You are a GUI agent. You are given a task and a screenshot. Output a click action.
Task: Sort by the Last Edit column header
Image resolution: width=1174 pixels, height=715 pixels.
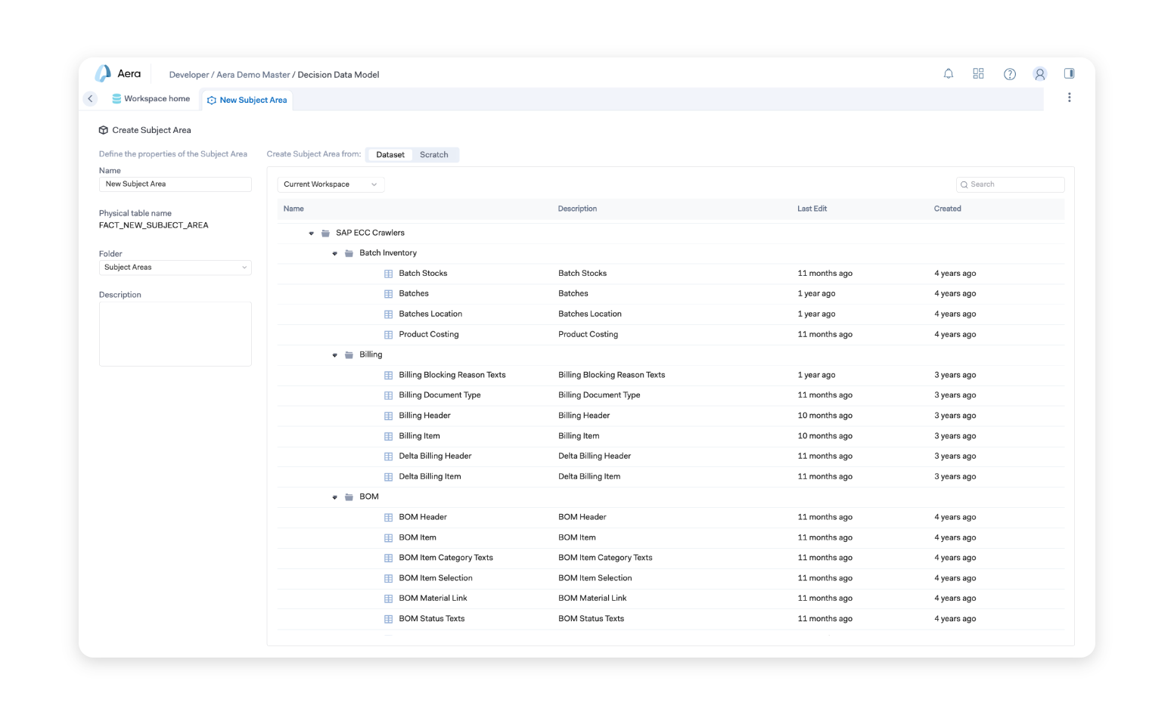tap(812, 209)
